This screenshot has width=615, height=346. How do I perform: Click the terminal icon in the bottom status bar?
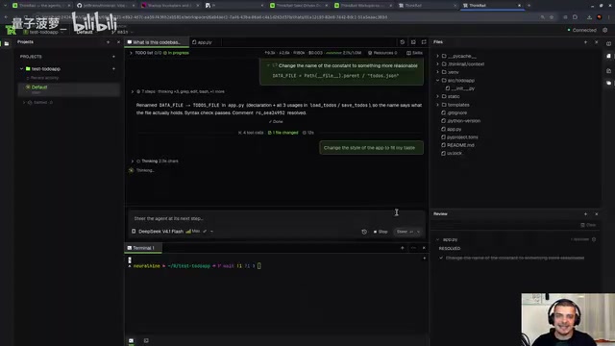coord(131,340)
